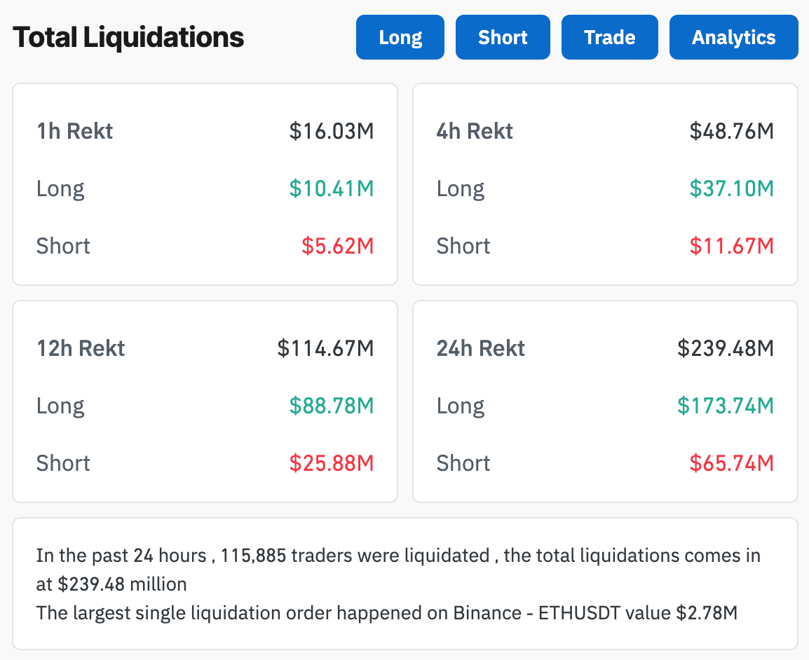Click the 1h Short value $5.62M

[x=338, y=246]
